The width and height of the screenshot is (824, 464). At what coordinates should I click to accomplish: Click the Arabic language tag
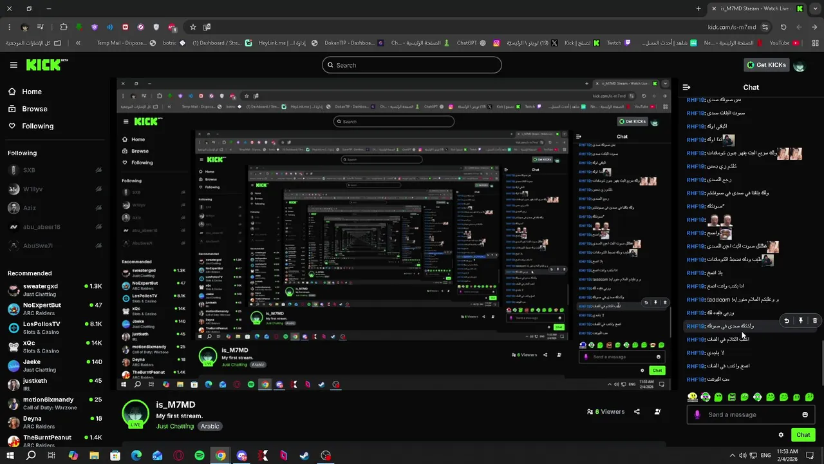[210, 426]
